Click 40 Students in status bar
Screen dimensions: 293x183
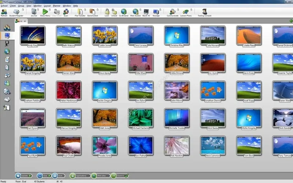(x=39, y=181)
